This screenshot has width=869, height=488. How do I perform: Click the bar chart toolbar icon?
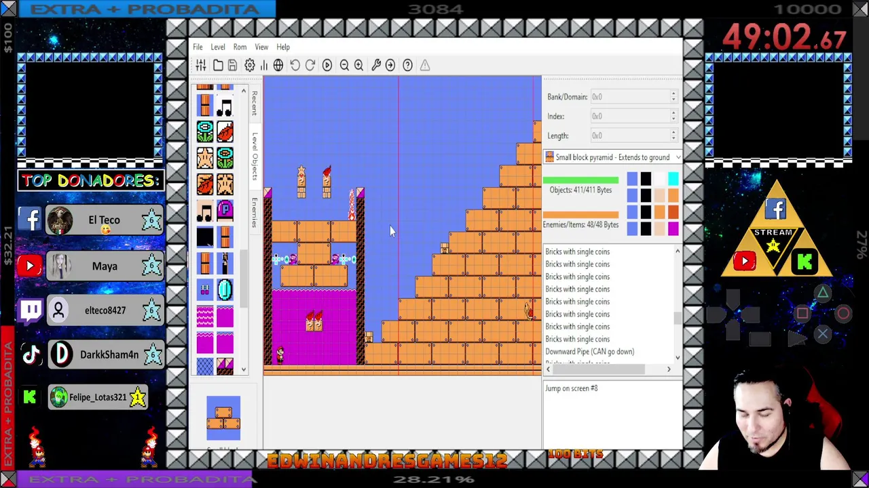[263, 65]
